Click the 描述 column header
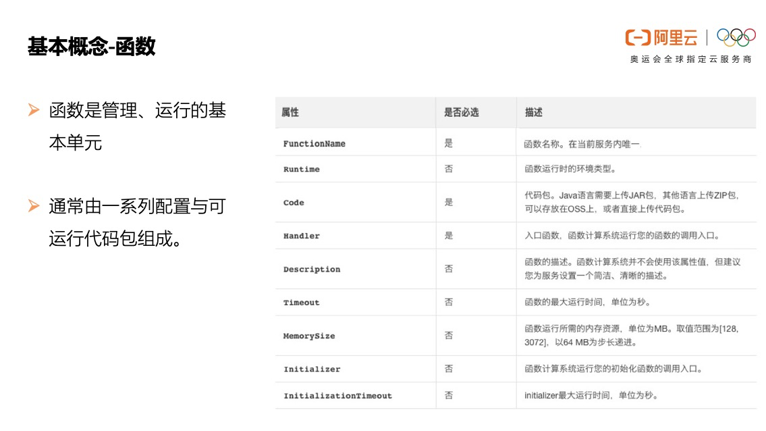 pos(534,112)
